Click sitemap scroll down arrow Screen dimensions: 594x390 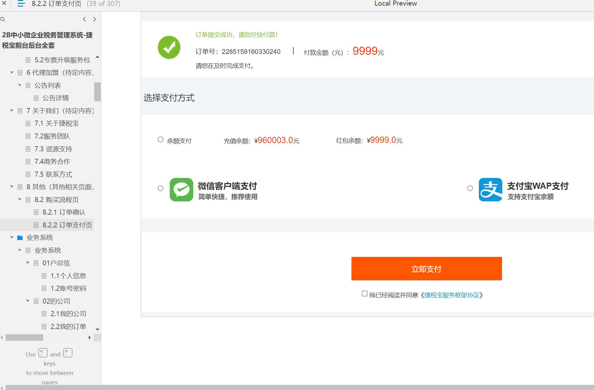pos(97,330)
